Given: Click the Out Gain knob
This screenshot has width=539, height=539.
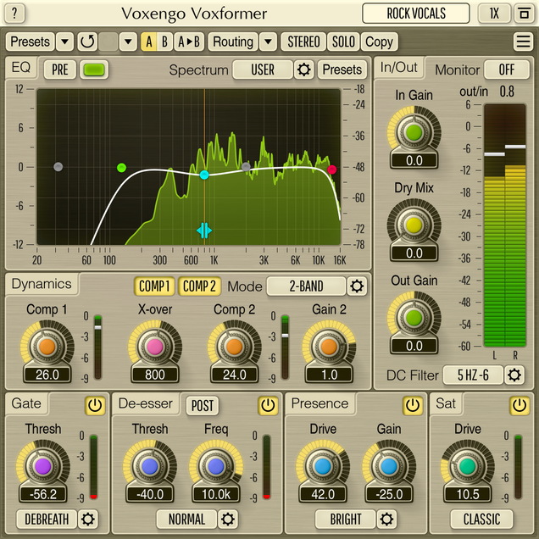Looking at the screenshot, I should point(414,318).
